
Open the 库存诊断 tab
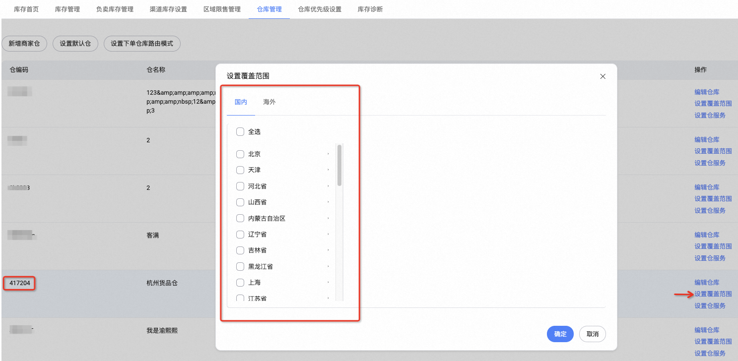370,9
